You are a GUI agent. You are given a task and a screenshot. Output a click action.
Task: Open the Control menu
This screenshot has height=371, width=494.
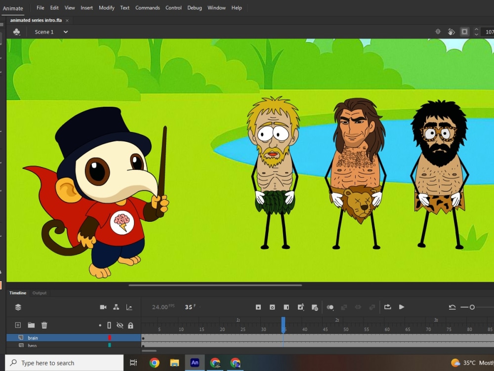click(x=173, y=7)
